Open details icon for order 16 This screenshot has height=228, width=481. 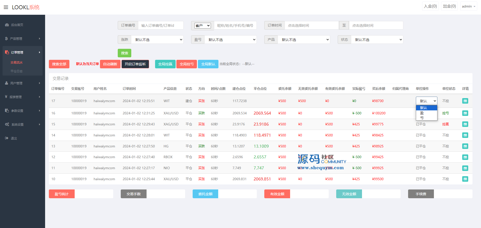pyautogui.click(x=465, y=113)
